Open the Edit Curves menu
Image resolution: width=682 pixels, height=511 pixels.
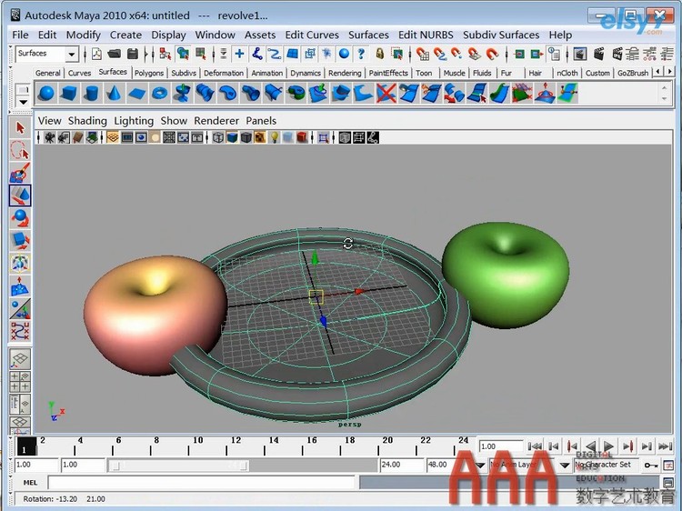pos(312,35)
